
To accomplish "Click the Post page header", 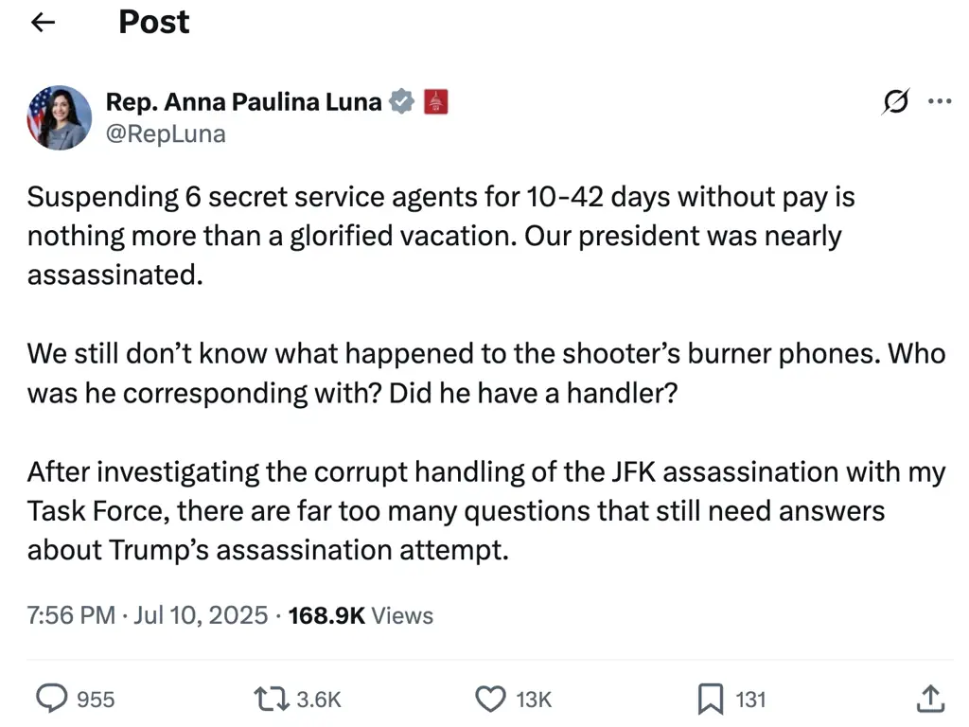I will [x=153, y=22].
